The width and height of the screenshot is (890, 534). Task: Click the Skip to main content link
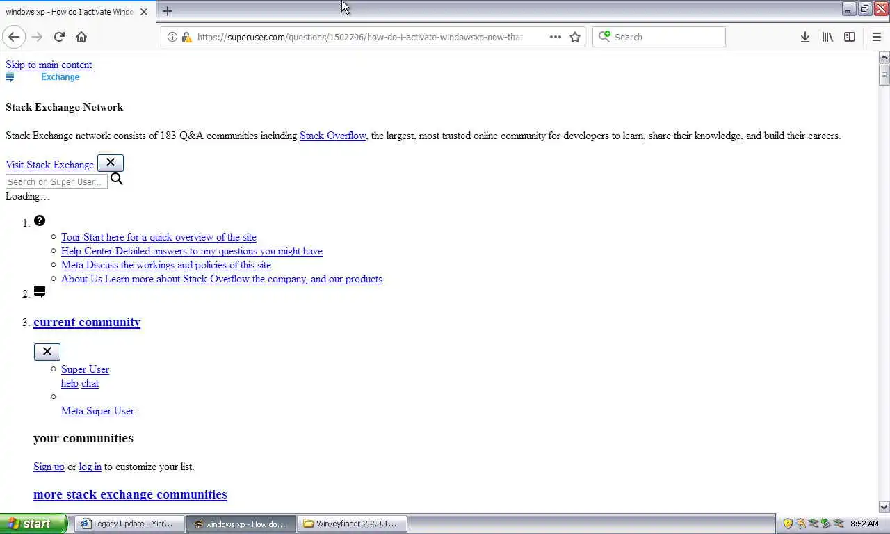point(49,65)
